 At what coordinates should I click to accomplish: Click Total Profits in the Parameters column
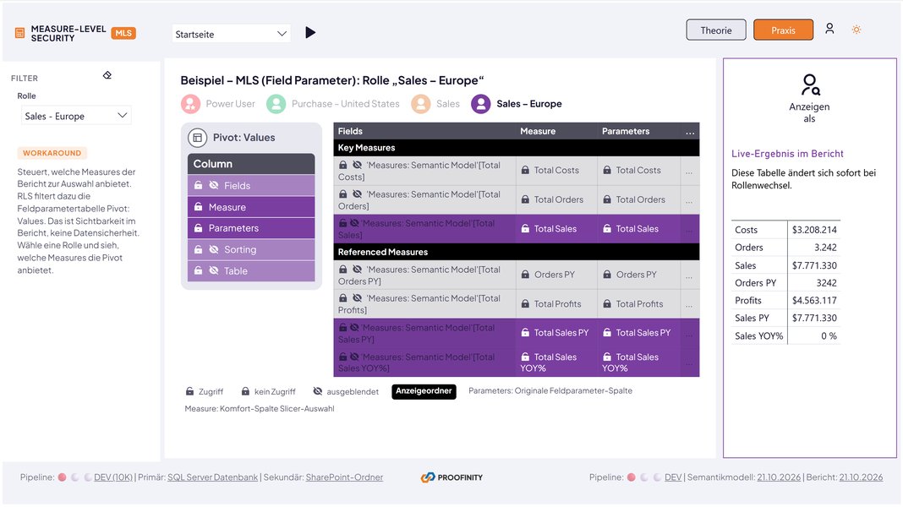[639, 304]
